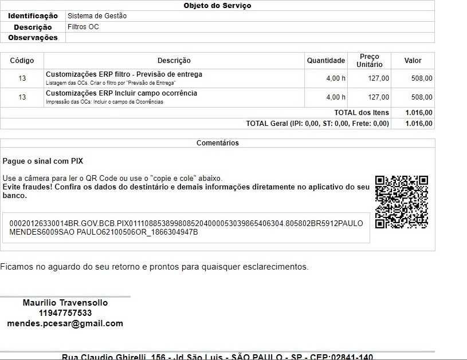
Task: Click the 'TOTAL Geral' label with IPI details
Action: [317, 124]
